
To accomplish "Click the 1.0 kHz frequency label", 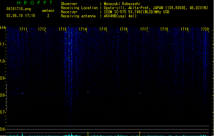I will click(3, 61).
